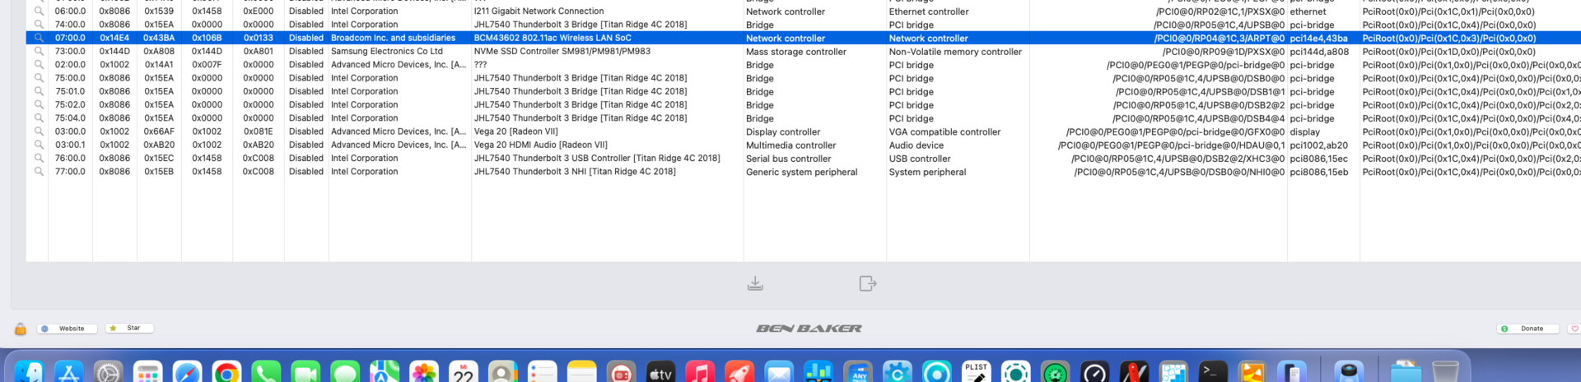Click the magnifier icon for device 76:00.0
The width and height of the screenshot is (1581, 382).
pyautogui.click(x=39, y=158)
